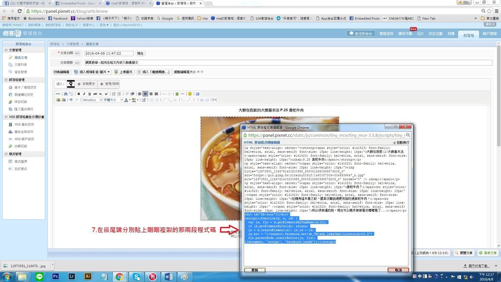This screenshot has height=282, width=501.
Task: Click the update button in HTML source popup
Action: (254, 270)
